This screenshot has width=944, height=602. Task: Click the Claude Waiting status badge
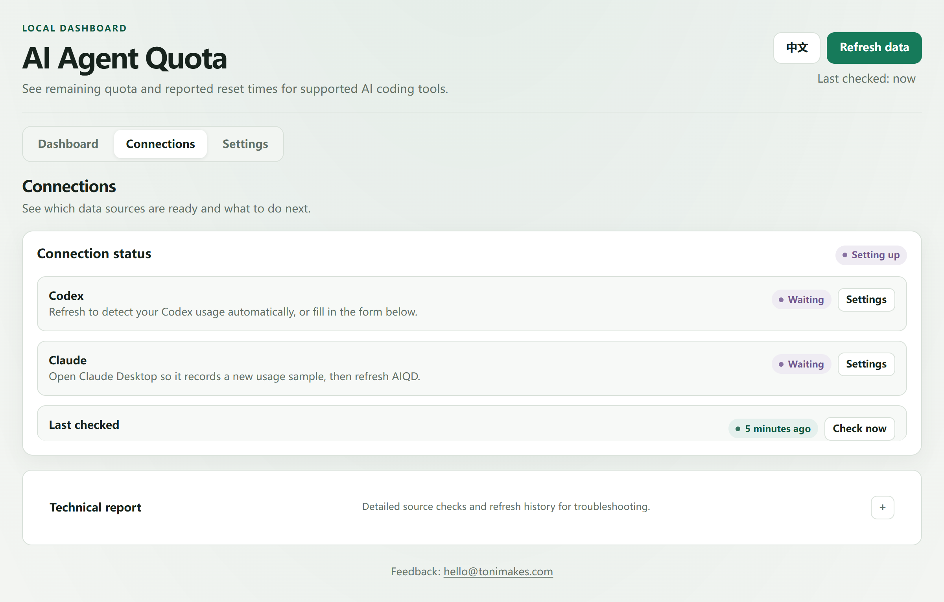coord(801,364)
